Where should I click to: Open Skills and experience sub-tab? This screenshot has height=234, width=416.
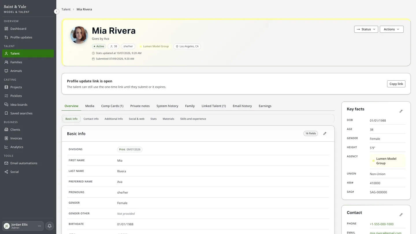[193, 119]
